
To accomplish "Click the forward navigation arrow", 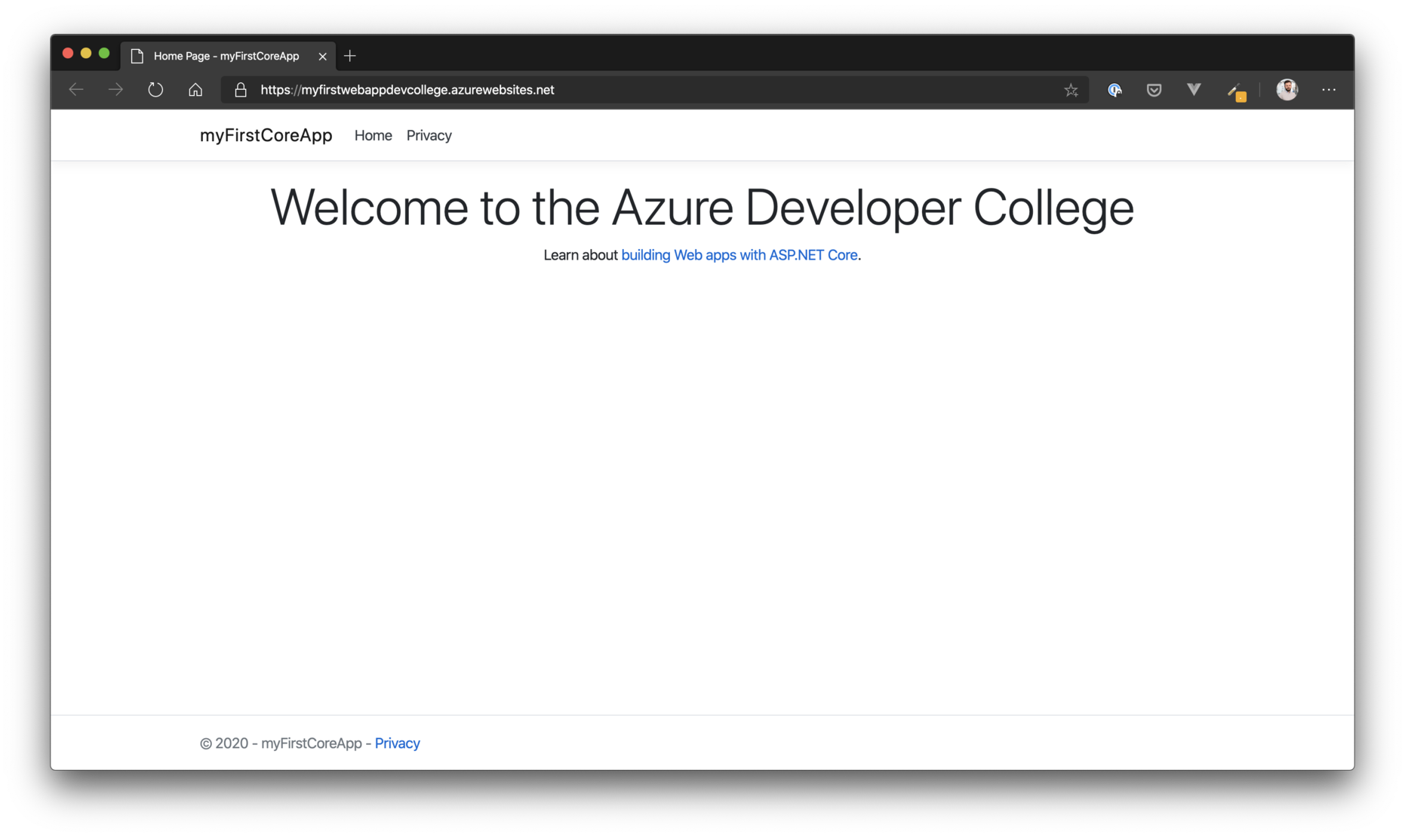I will click(115, 89).
